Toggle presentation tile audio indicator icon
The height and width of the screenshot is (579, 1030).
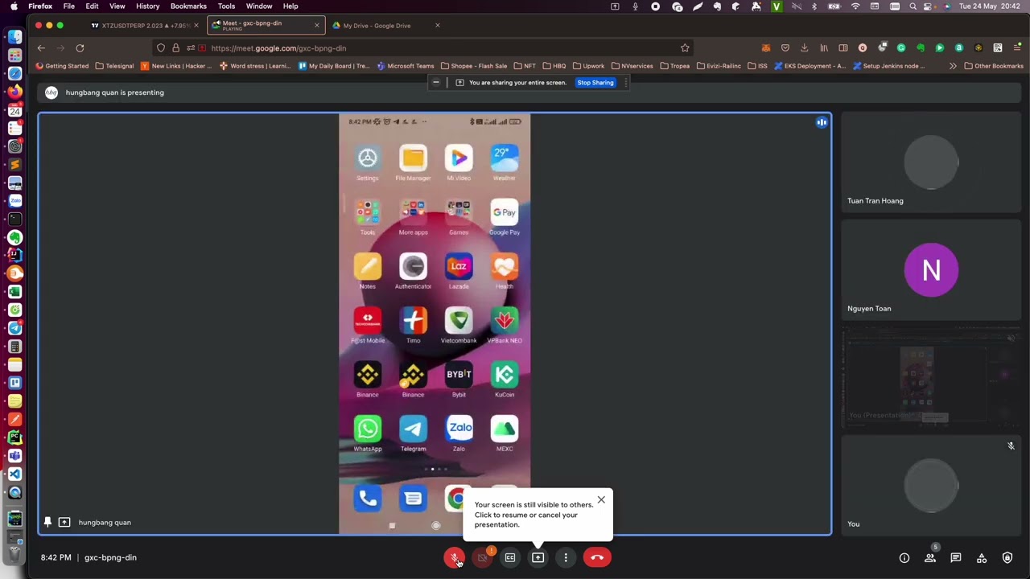(822, 122)
